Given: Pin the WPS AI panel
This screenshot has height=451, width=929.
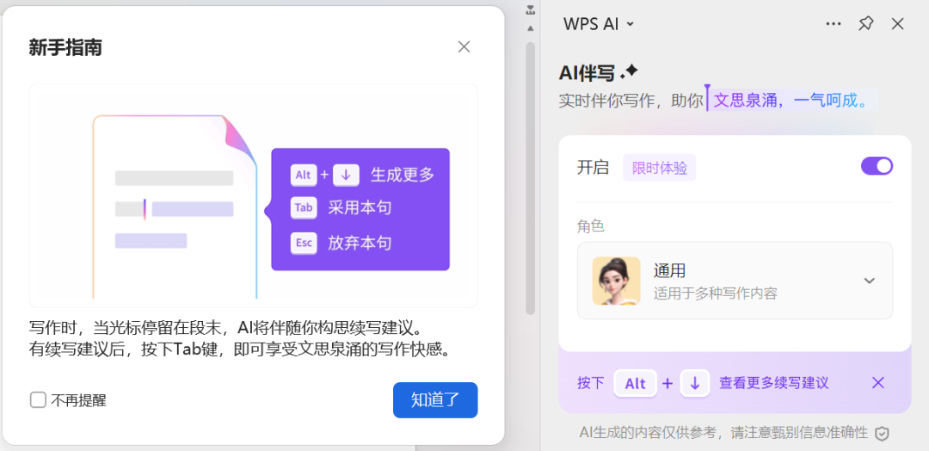Looking at the screenshot, I should point(866,24).
